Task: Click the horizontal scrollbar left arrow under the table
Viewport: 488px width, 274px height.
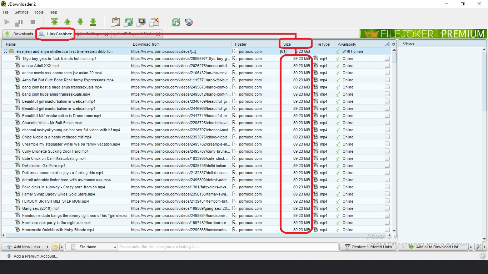Action: [x=4, y=235]
